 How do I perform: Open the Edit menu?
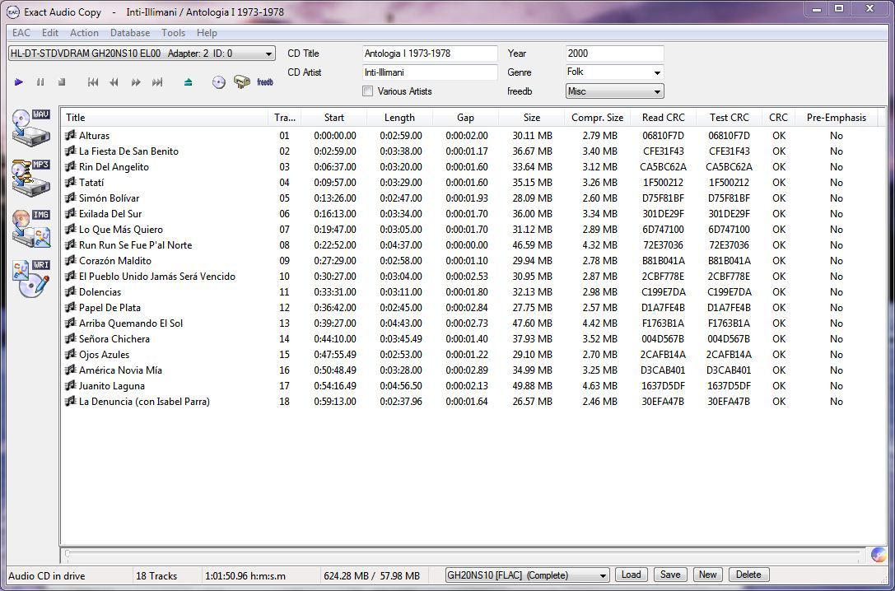coord(50,33)
